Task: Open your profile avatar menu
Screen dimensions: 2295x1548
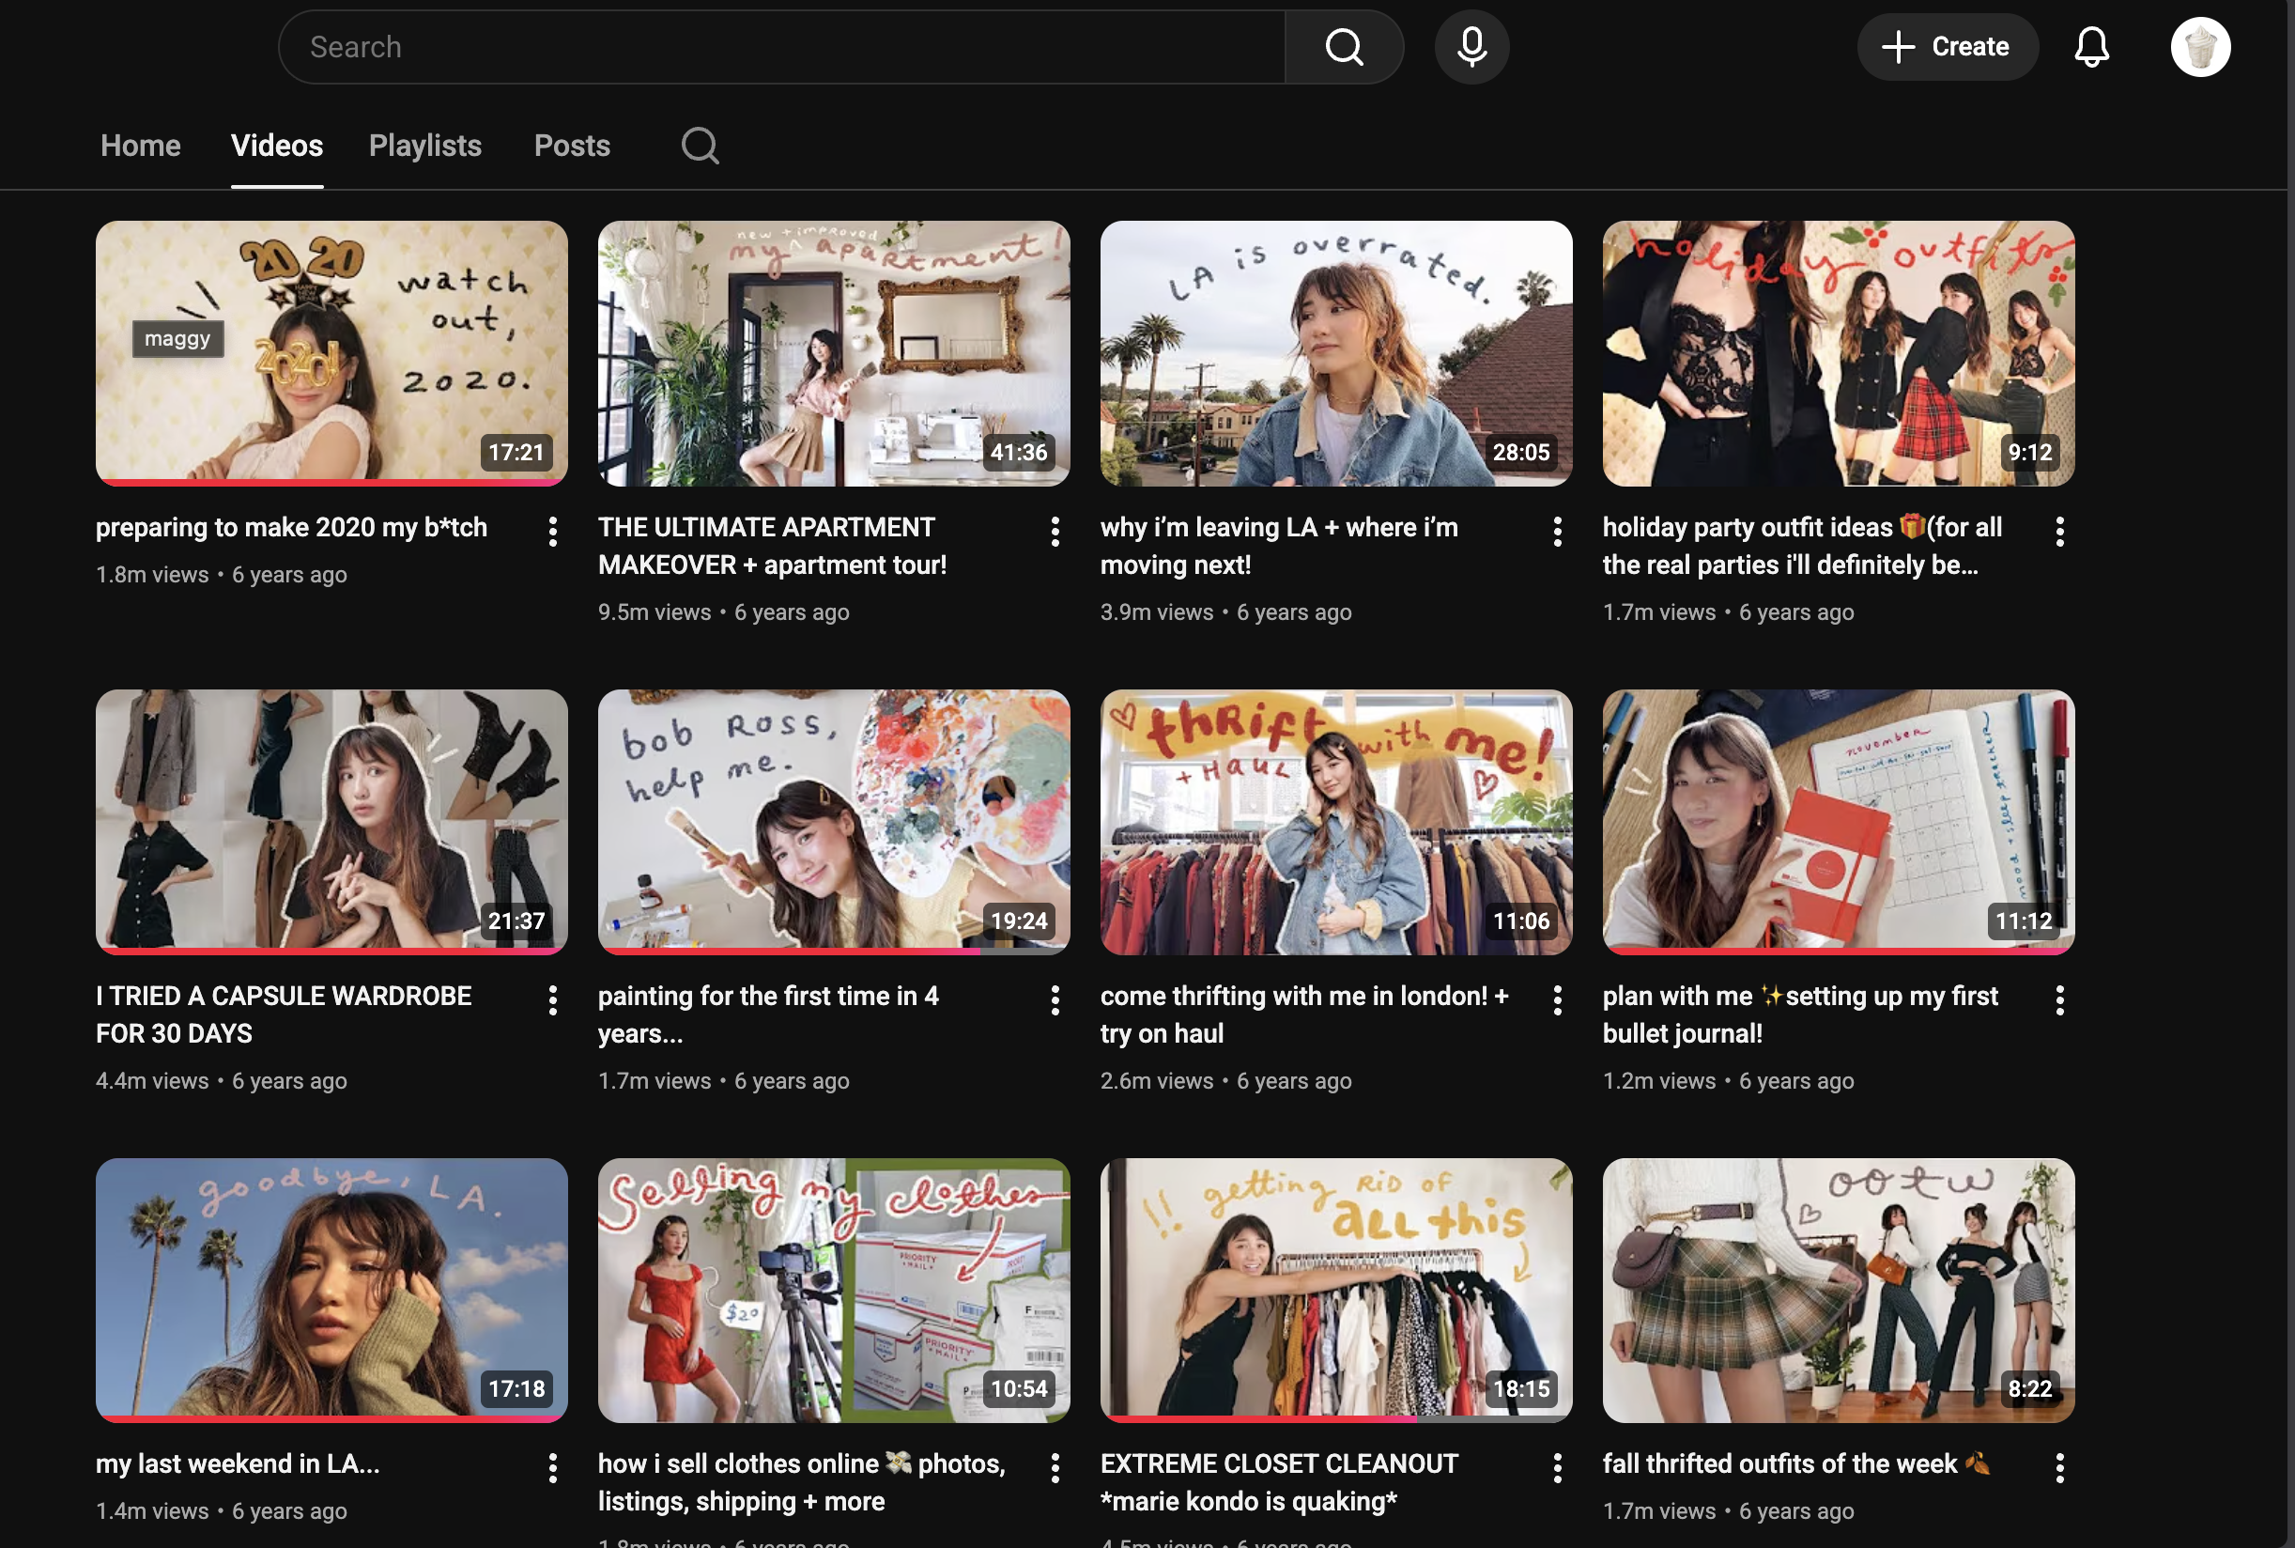Action: coord(2200,46)
